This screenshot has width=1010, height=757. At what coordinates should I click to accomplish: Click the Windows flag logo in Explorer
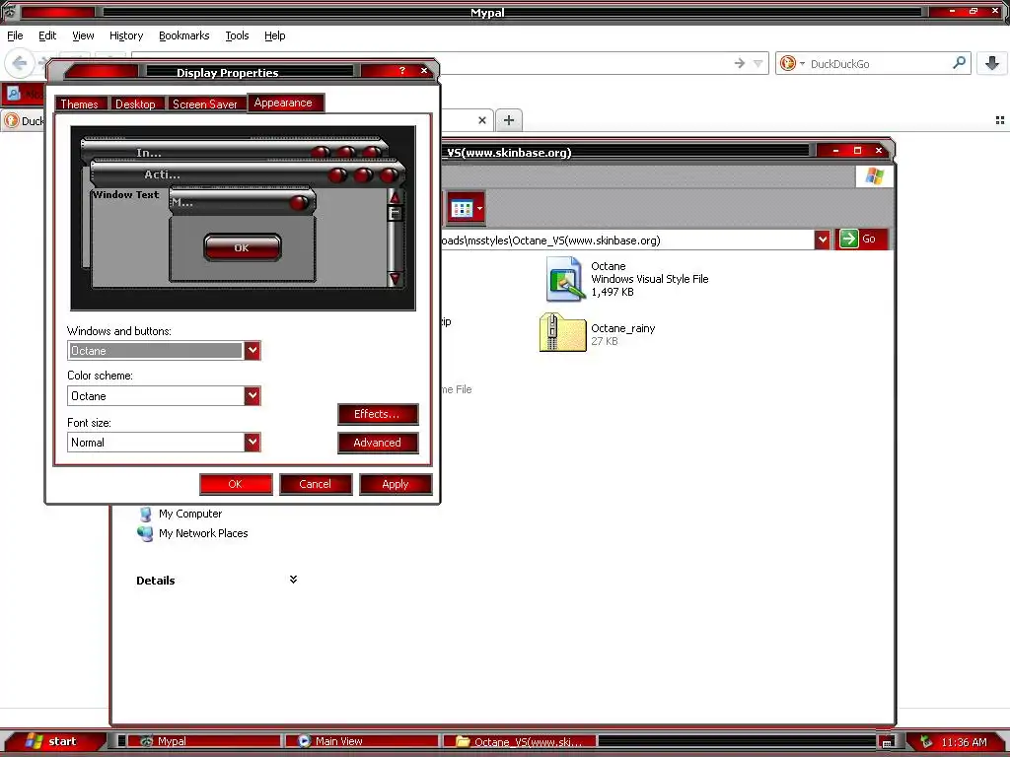874,175
